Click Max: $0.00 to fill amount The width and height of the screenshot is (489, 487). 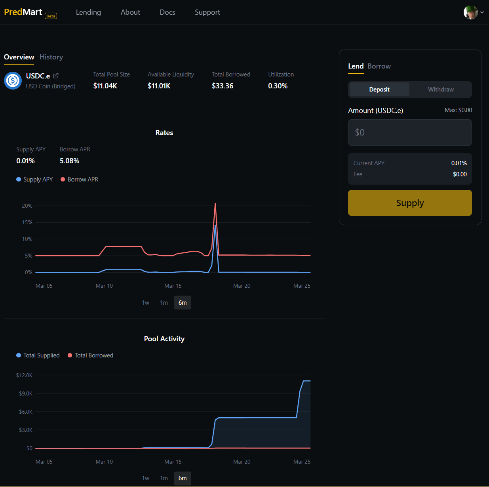pyautogui.click(x=458, y=110)
